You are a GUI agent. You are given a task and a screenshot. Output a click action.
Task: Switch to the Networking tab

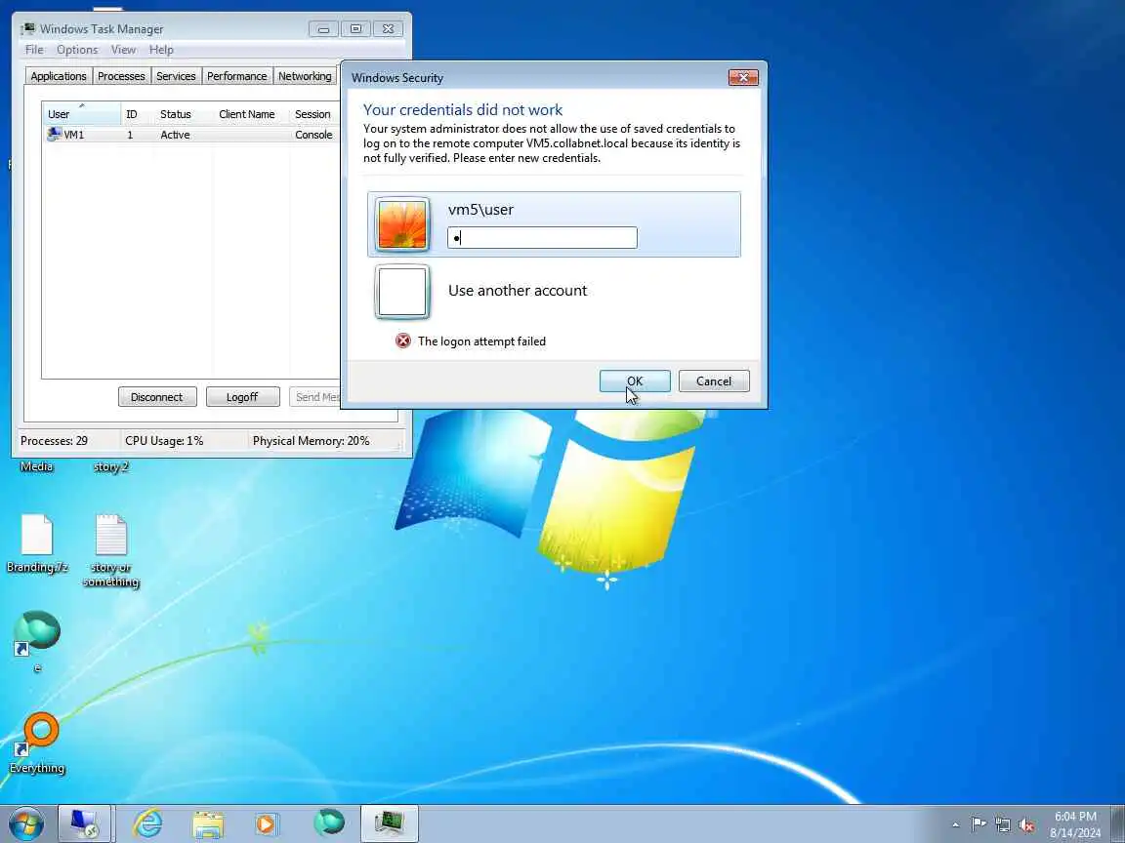[x=305, y=76]
